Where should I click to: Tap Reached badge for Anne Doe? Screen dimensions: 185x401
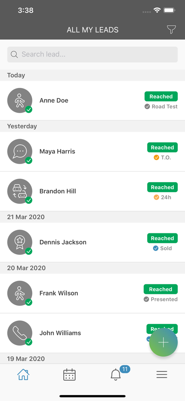(161, 96)
